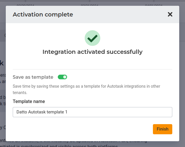The image size is (185, 147).
Task: Close the Activation complete dialog
Action: point(170,14)
